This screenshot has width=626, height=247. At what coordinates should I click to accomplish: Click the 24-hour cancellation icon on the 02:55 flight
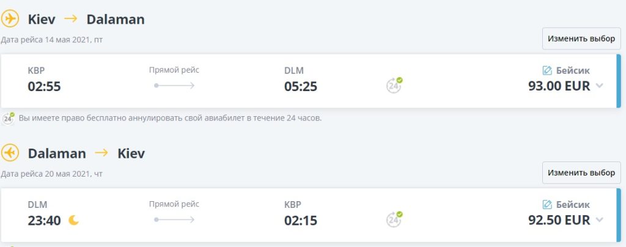[x=394, y=85]
